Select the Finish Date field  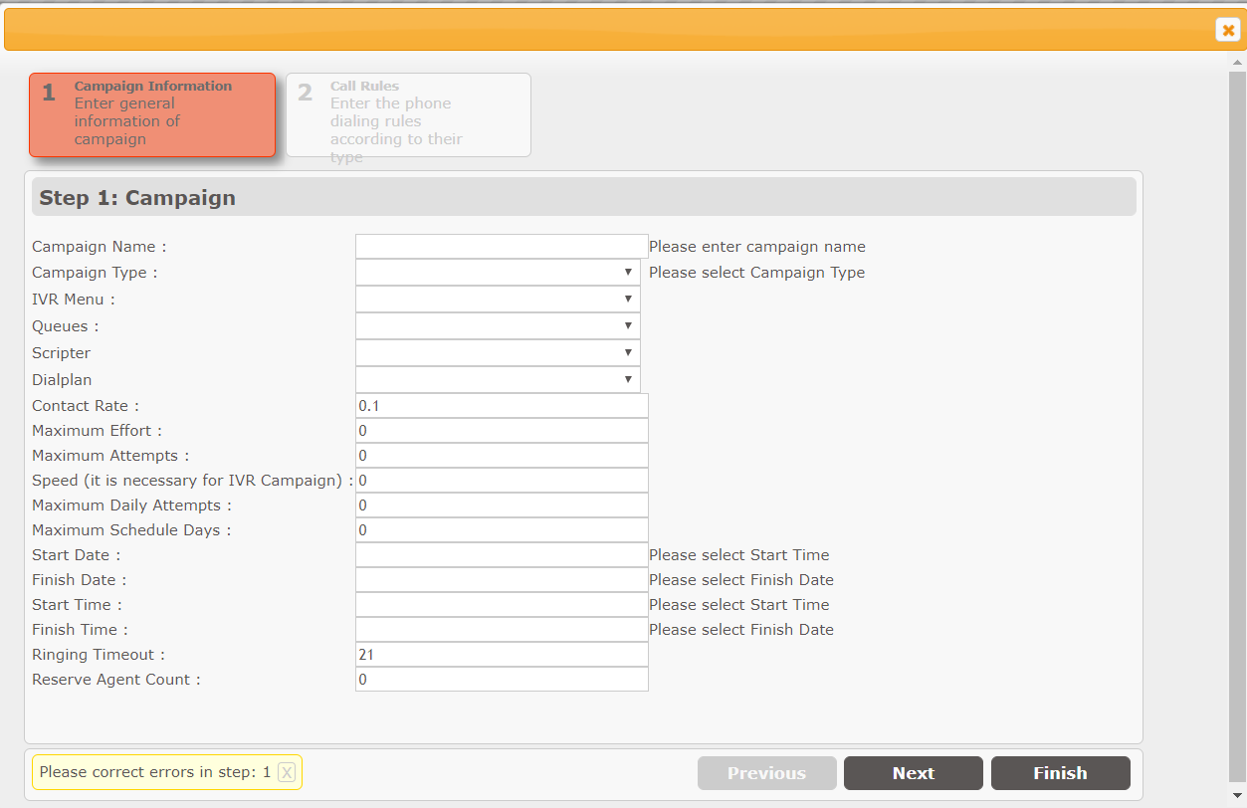point(502,580)
